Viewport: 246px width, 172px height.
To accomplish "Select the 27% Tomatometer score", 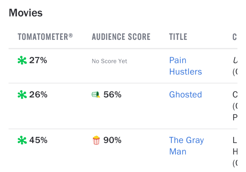I will point(38,60).
